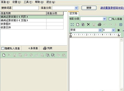
Task: Open the 信息(E) menu
Action: point(5,2)
